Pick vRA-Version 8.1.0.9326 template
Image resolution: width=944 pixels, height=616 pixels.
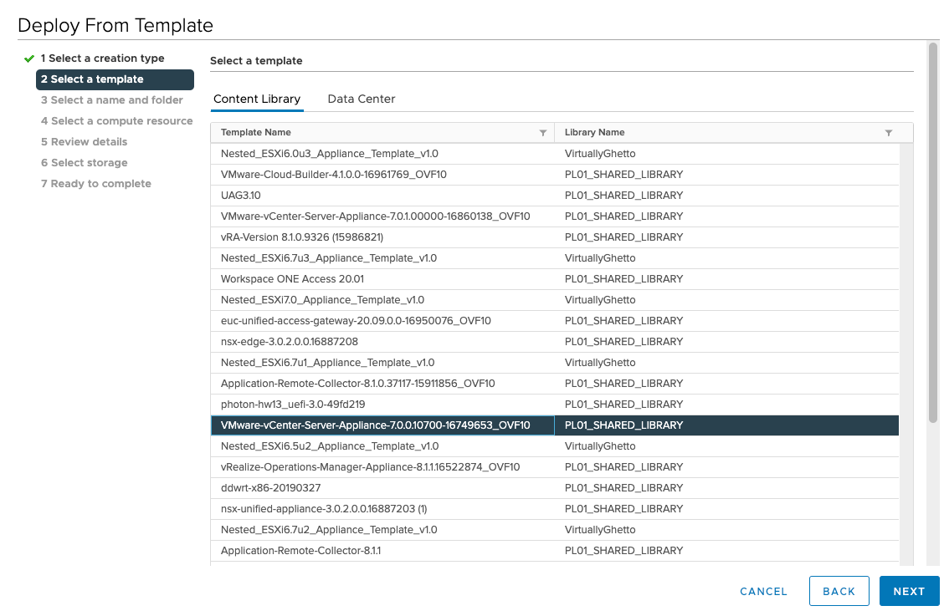point(302,237)
